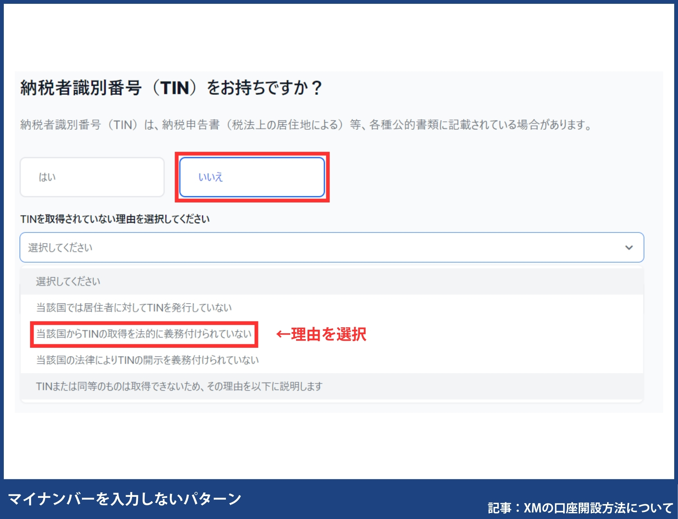Select 当該国では居住者に対してTINを発行していない option

(332, 308)
